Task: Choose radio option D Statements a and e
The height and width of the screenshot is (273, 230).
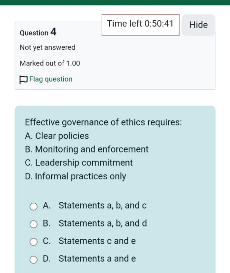Action: pyautogui.click(x=34, y=260)
